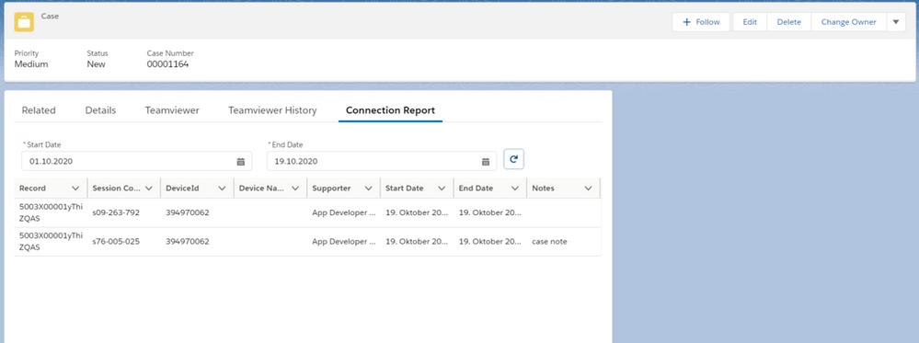
Task: Click the Priority value Medium
Action: (x=31, y=64)
